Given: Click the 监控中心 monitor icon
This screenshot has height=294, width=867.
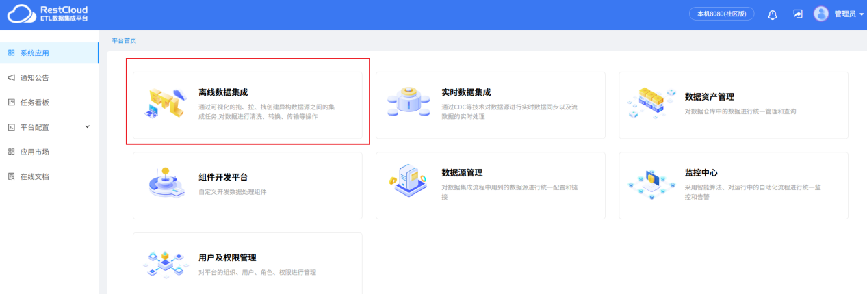Looking at the screenshot, I should point(652,183).
